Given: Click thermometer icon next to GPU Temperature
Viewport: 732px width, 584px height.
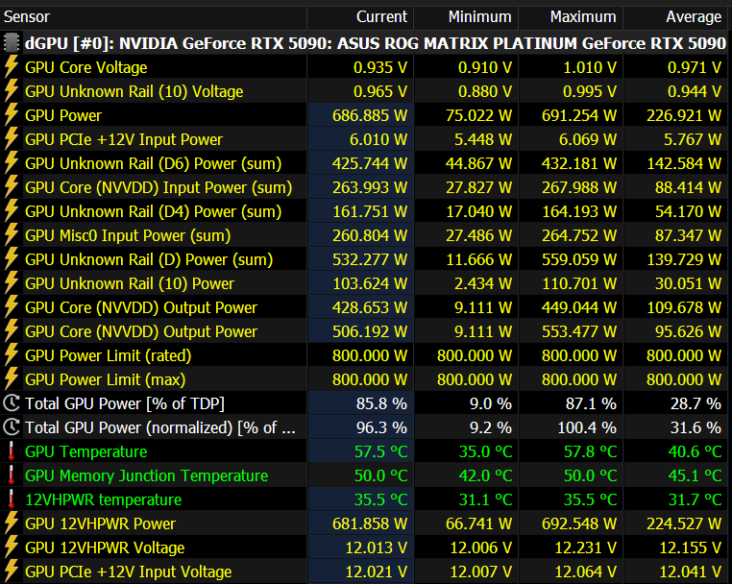Looking at the screenshot, I should pos(12,451).
